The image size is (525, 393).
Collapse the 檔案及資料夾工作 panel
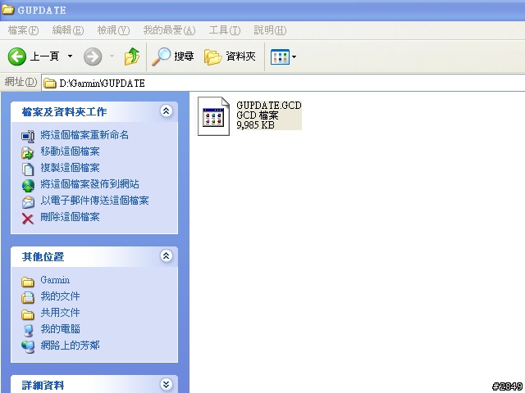click(166, 111)
